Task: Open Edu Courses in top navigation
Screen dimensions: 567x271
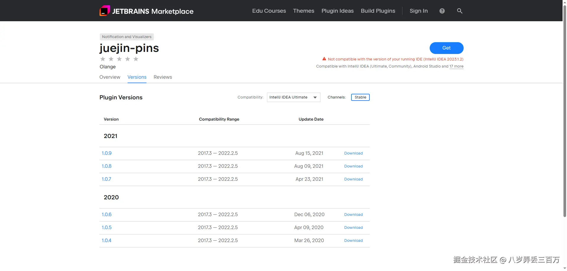Action: (x=269, y=11)
